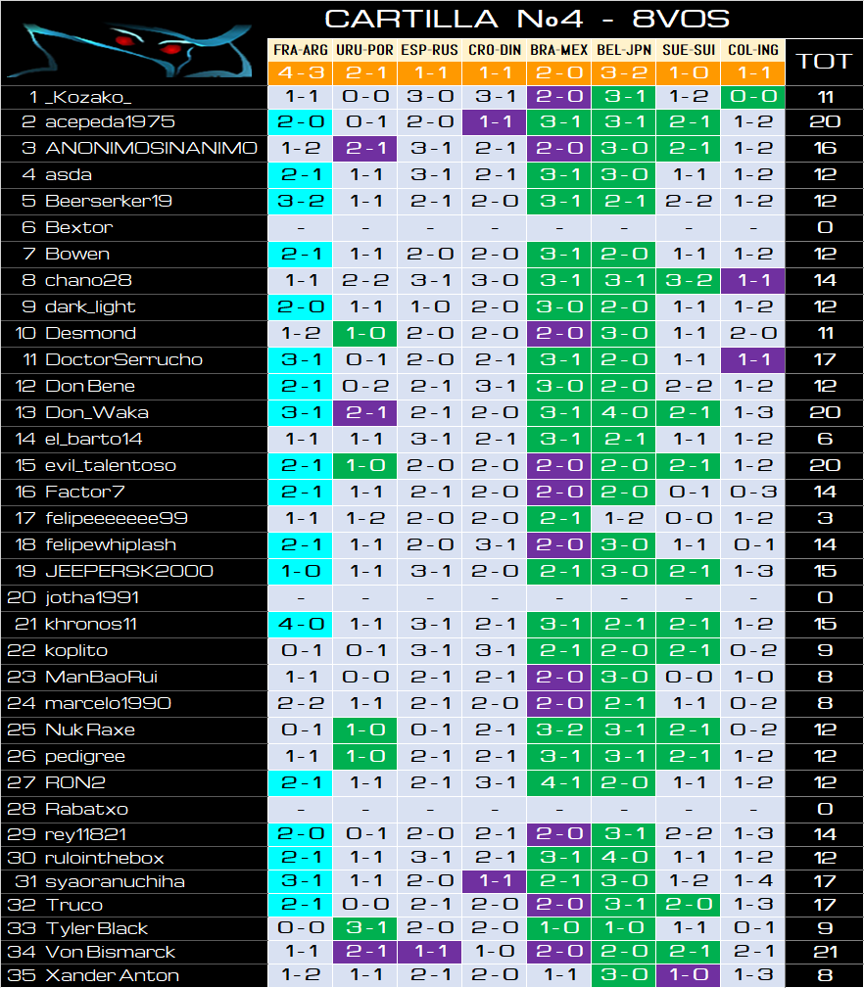Click the TOT column header
This screenshot has width=864, height=988.
click(824, 61)
